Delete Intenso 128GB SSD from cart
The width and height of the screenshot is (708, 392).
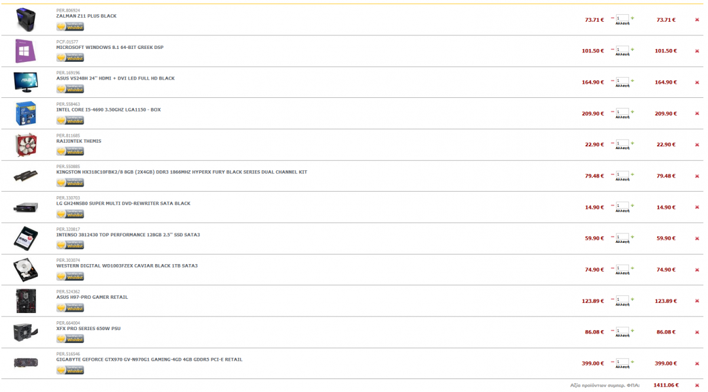(697, 239)
